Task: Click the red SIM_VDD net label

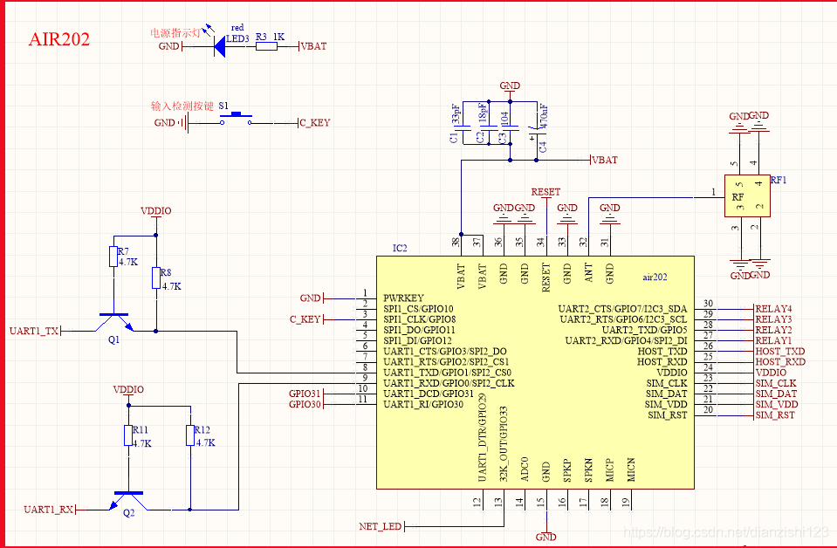Action: point(777,405)
